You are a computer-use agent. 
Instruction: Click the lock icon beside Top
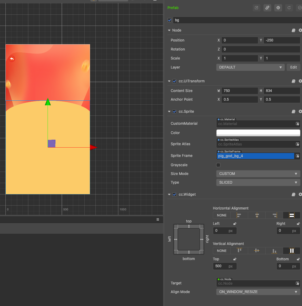(x=235, y=259)
